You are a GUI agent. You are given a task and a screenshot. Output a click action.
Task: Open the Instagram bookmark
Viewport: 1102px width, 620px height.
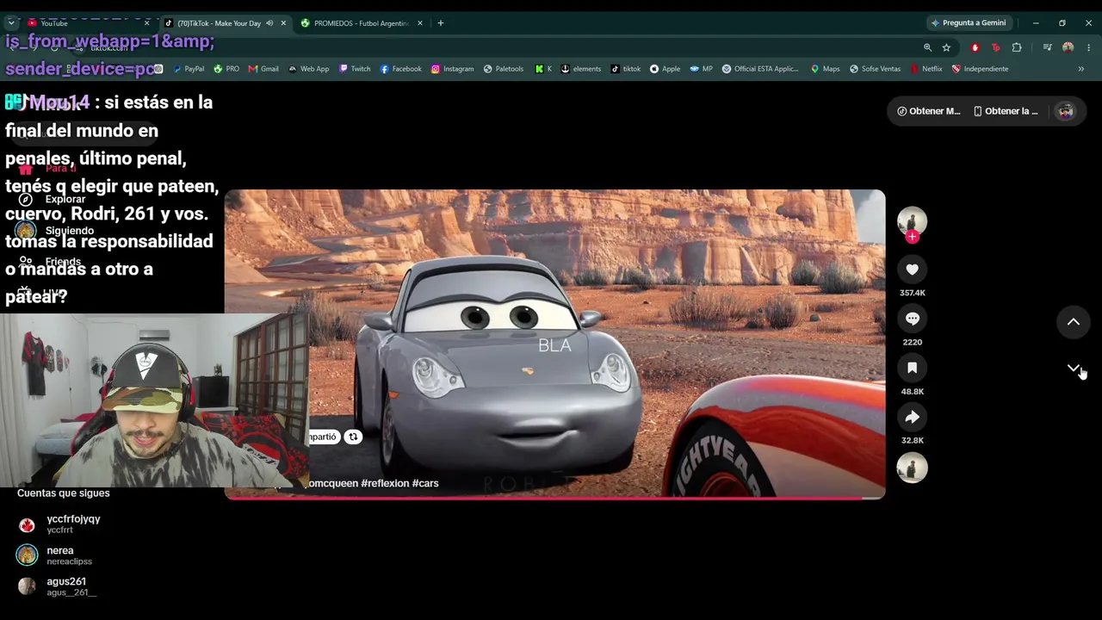coord(452,69)
